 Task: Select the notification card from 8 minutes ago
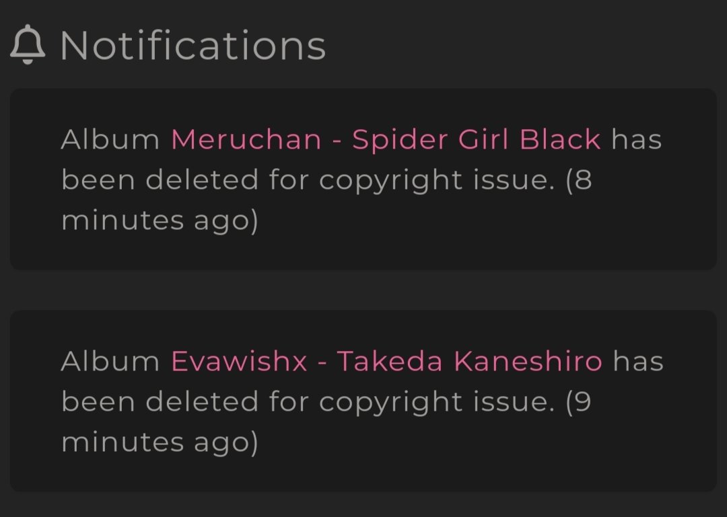tap(363, 179)
